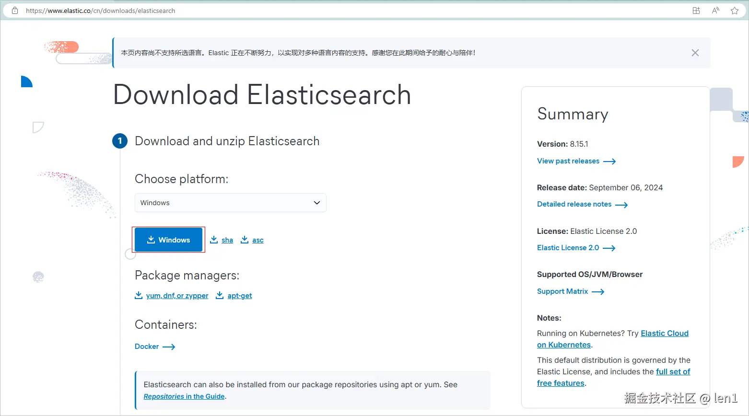Click download icon next to apt-get
The width and height of the screenshot is (749, 416).
[220, 295]
